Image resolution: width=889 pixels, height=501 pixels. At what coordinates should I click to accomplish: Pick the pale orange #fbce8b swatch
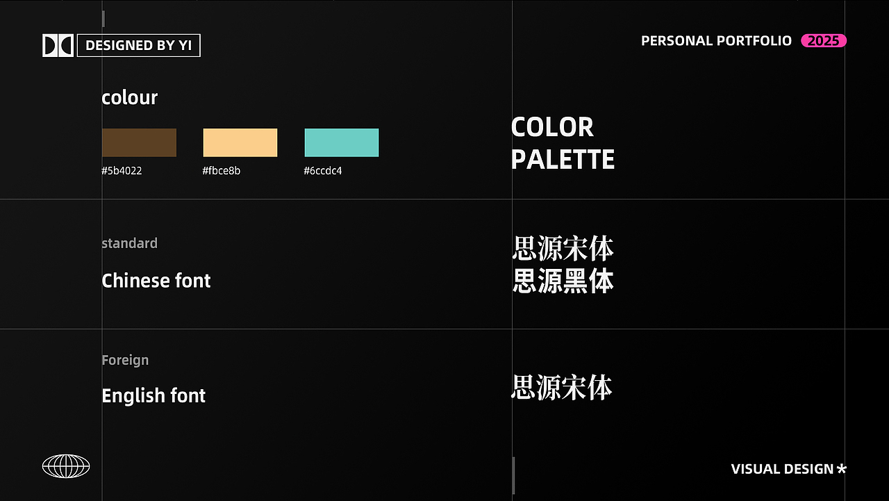tap(240, 142)
